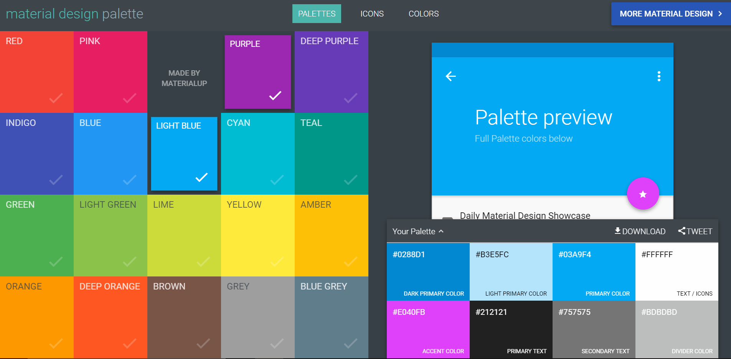Image resolution: width=731 pixels, height=359 pixels.
Task: Pick the BROWN color tile
Action: click(184, 317)
